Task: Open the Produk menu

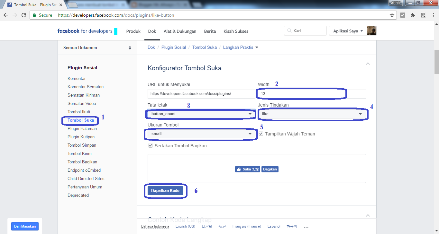Action: pyautogui.click(x=133, y=31)
